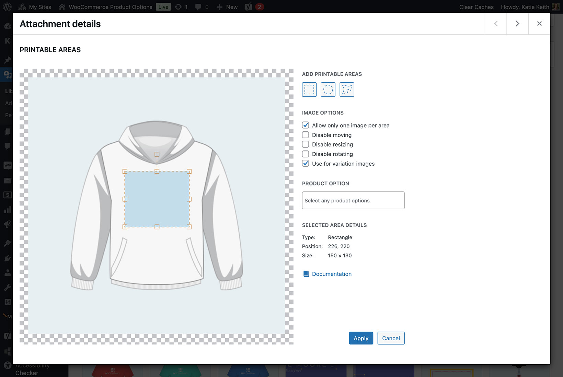
Task: Open the New menu in the admin bar
Action: coord(227,7)
